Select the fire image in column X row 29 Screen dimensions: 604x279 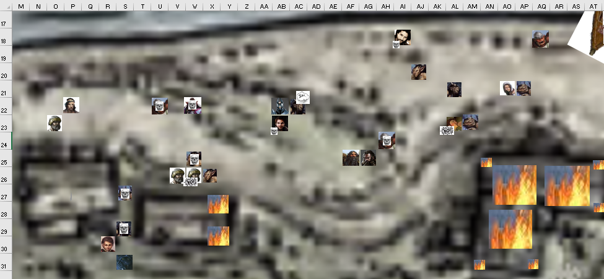(x=219, y=236)
